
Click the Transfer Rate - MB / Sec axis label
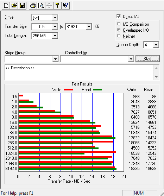69,181
